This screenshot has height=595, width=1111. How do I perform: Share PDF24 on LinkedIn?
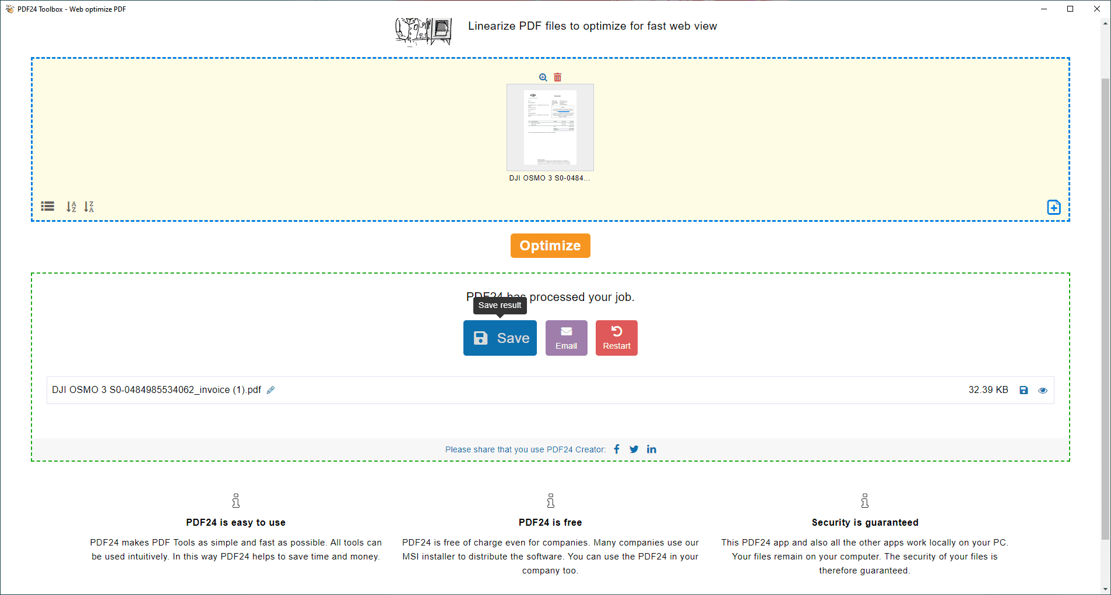(652, 449)
